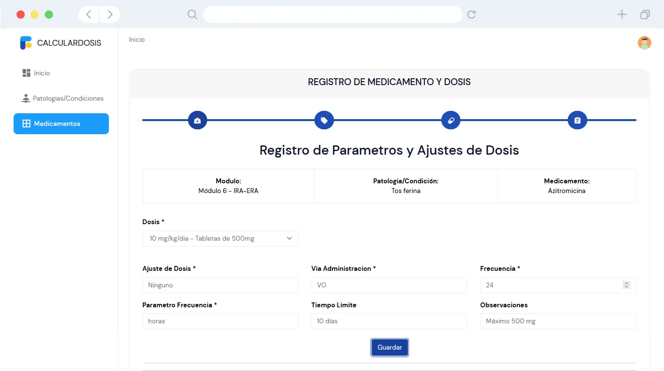Click the medical kit step icon
Image resolution: width=664 pixels, height=371 pixels.
point(197,120)
